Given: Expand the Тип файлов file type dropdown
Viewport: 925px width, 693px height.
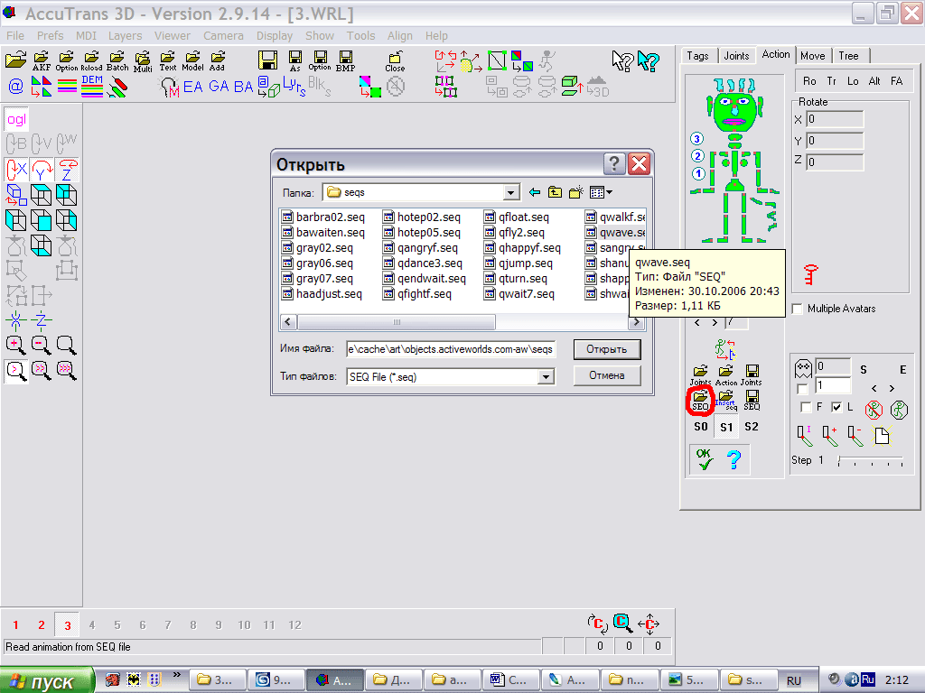Looking at the screenshot, I should click(546, 376).
